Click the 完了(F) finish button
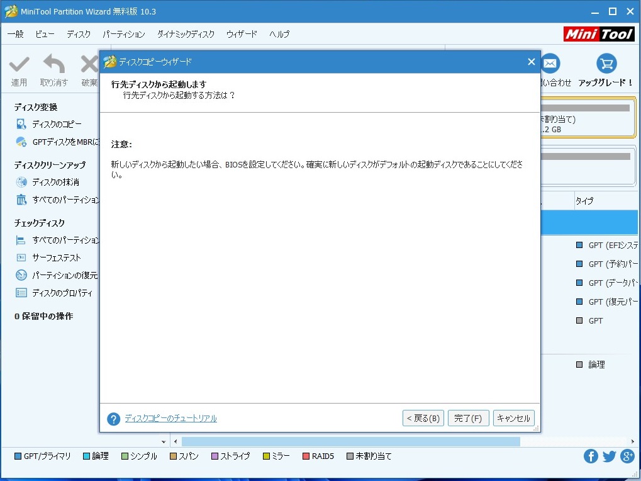 pos(468,419)
